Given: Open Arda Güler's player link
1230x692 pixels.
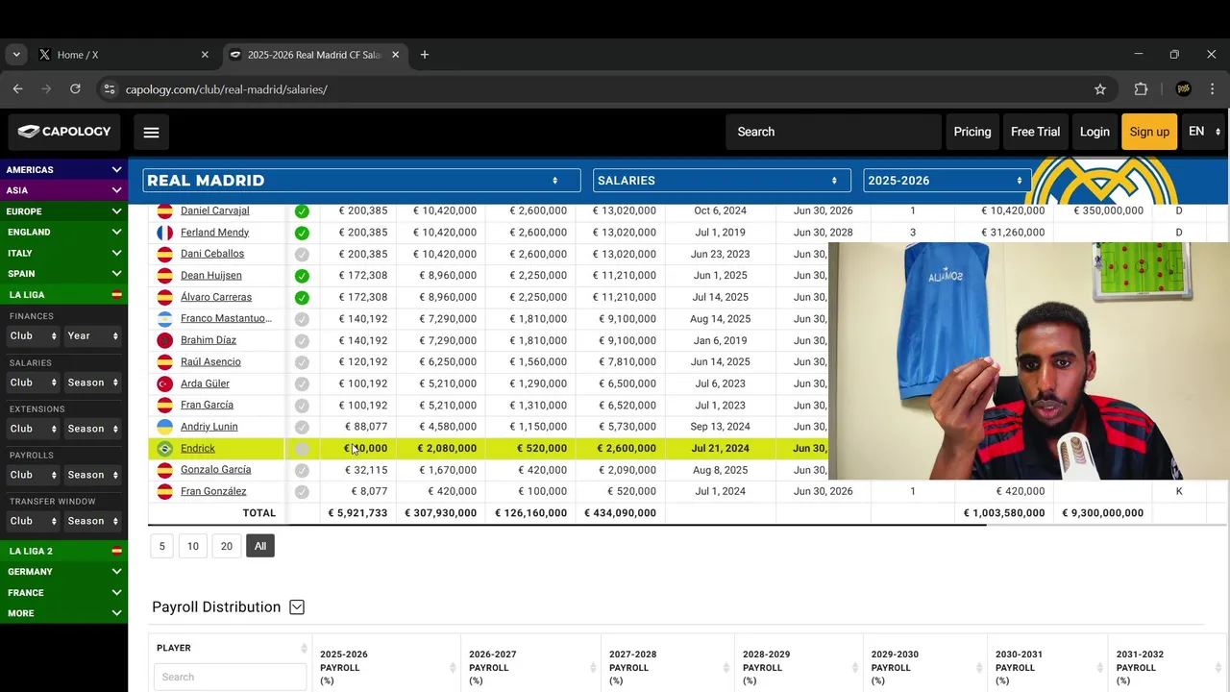Looking at the screenshot, I should click(x=206, y=383).
